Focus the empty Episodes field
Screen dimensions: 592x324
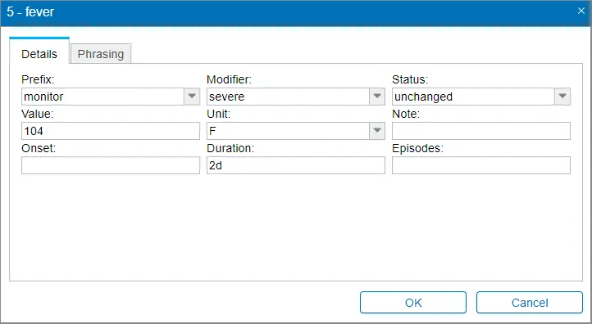tap(481, 165)
